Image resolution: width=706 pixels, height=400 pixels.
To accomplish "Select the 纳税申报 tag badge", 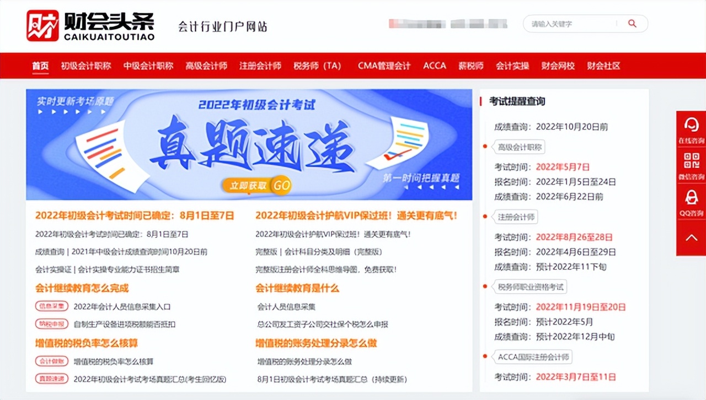I will click(51, 325).
